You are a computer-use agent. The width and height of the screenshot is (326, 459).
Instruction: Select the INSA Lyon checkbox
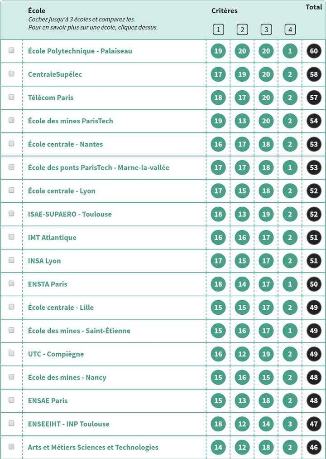click(x=12, y=260)
